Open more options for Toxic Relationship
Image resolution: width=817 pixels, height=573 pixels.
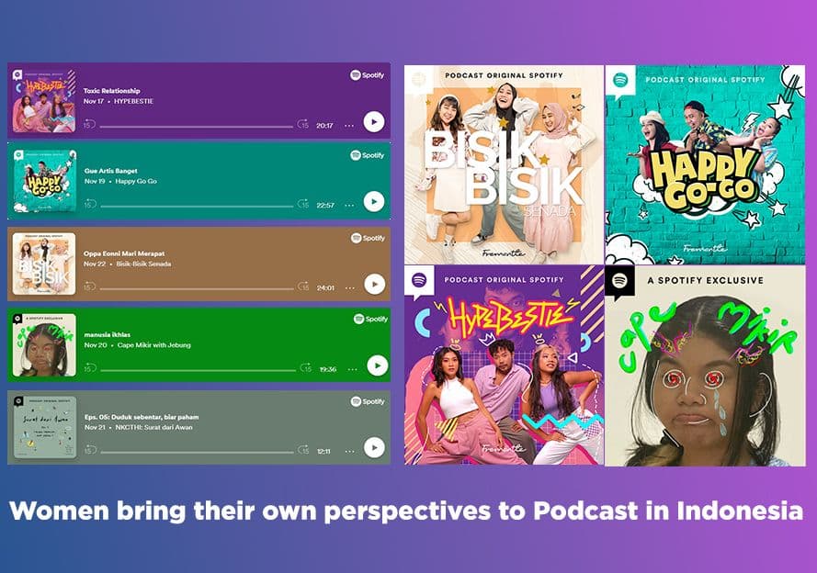click(x=349, y=126)
